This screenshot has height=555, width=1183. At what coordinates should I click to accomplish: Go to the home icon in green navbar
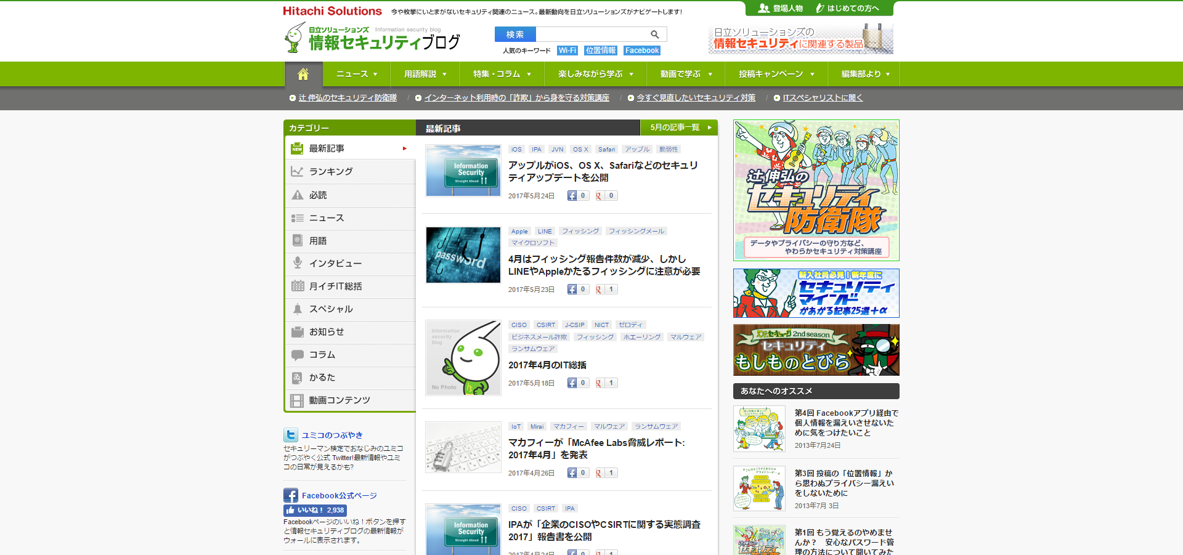click(303, 74)
